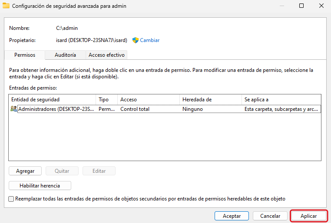
Task: Enable the replace child permission entries checkbox
Action: (x=11, y=199)
